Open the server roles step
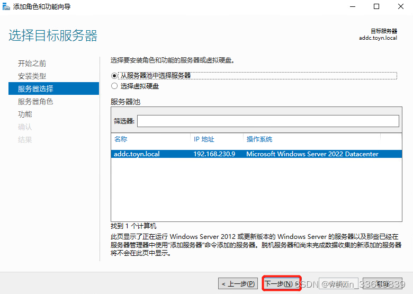 (35, 101)
